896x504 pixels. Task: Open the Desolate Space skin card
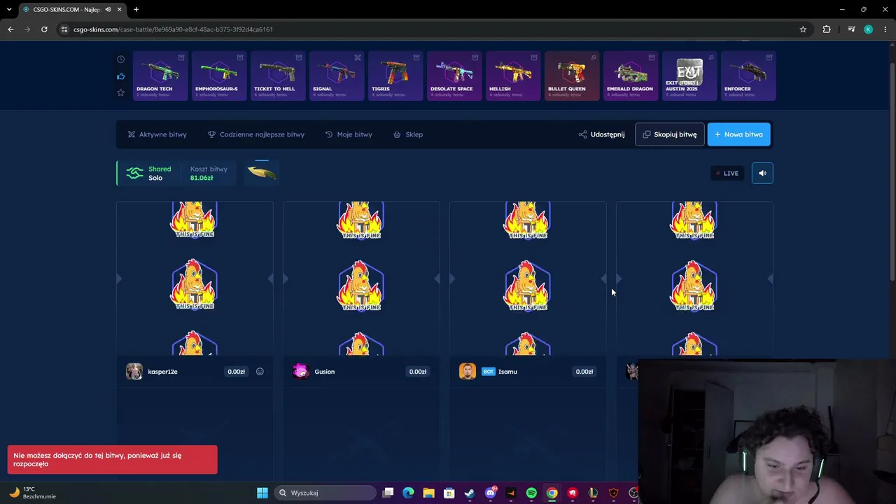[454, 76]
